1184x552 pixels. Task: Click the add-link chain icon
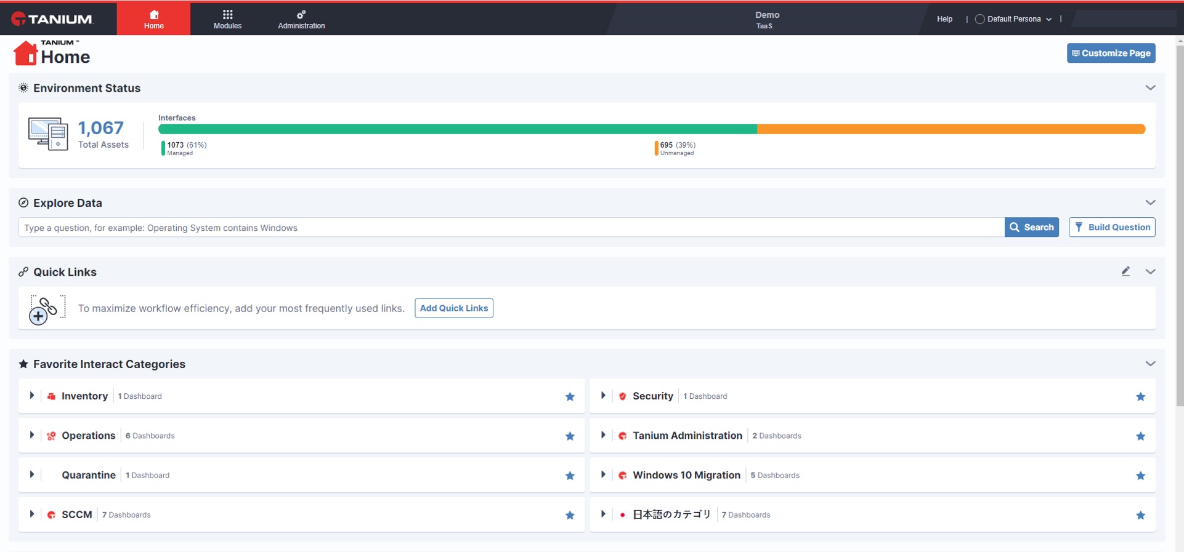point(47,309)
